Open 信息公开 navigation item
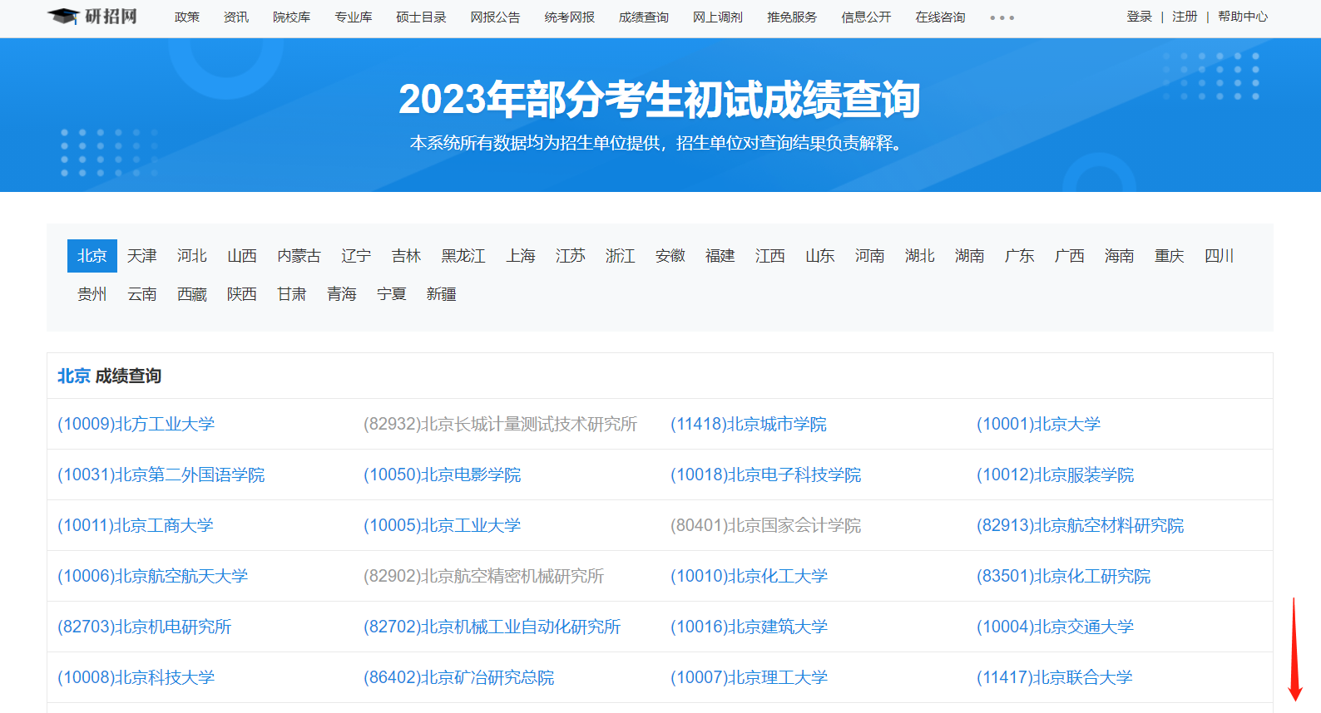The height and width of the screenshot is (713, 1321). [866, 17]
